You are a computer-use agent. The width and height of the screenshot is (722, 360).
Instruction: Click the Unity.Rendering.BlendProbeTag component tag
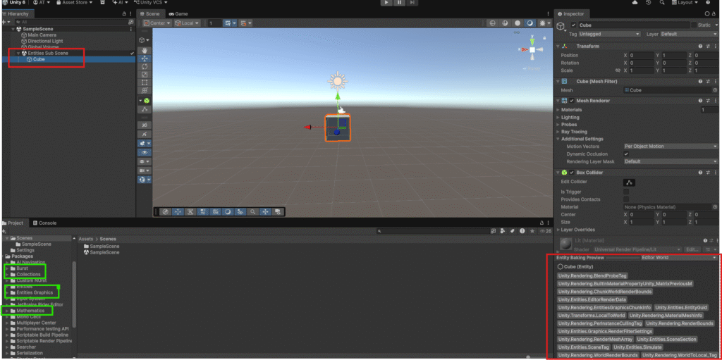pos(592,275)
